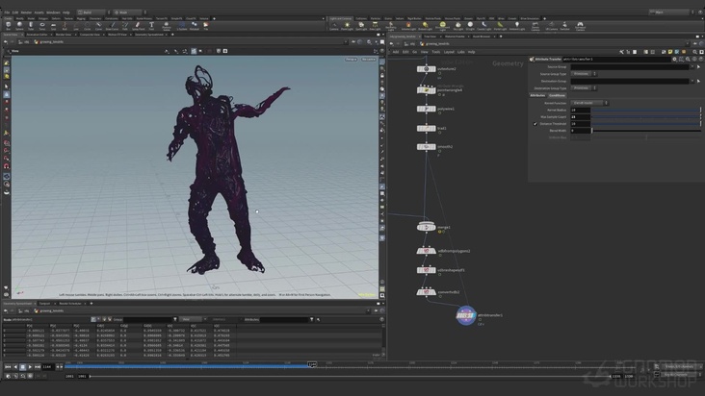Jump to the first frame
Viewport: 705px width, 396px height.
pyautogui.click(x=7, y=366)
